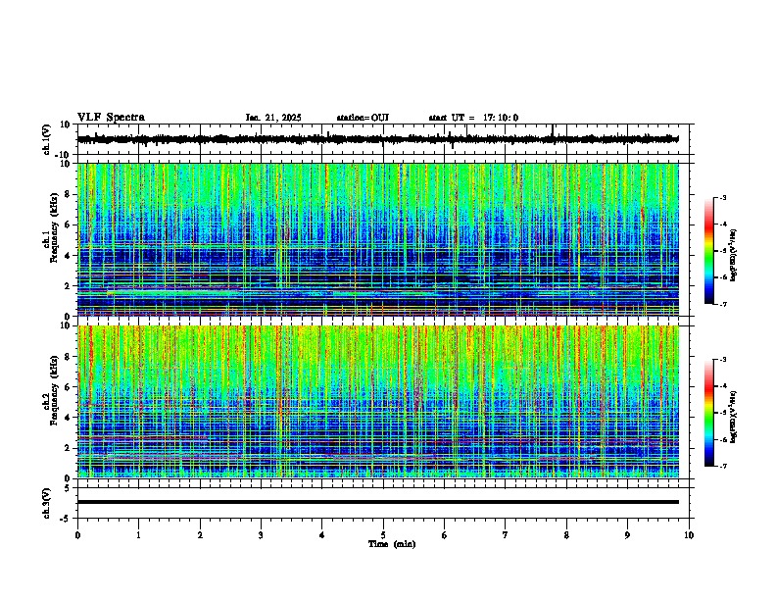This screenshot has height=600, width=776.
Task: Click the "-7" label on ch.2 color bar
Action: pyautogui.click(x=722, y=466)
